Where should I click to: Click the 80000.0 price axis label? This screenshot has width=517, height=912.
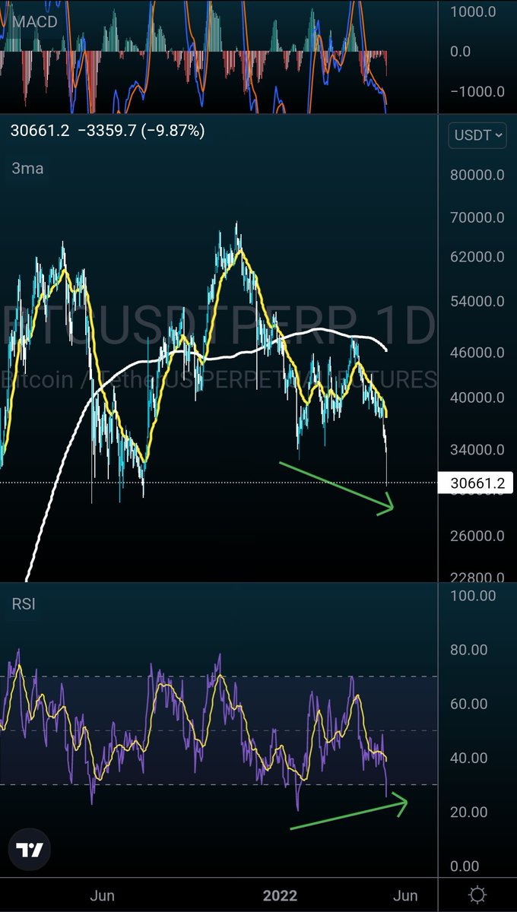pos(477,175)
